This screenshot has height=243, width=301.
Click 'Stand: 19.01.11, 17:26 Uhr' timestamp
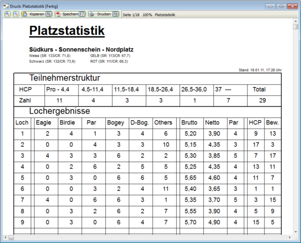point(260,70)
